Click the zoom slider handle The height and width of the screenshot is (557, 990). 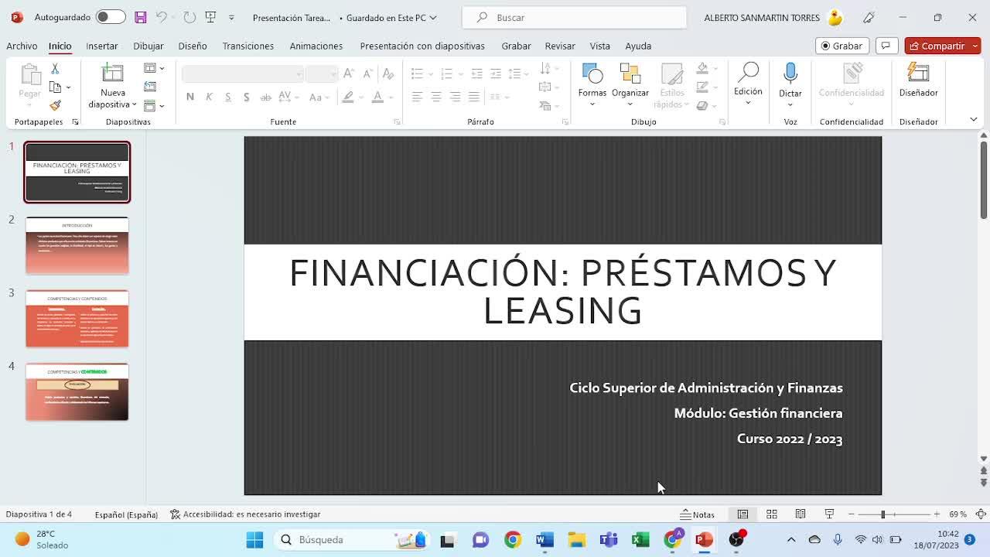882,514
